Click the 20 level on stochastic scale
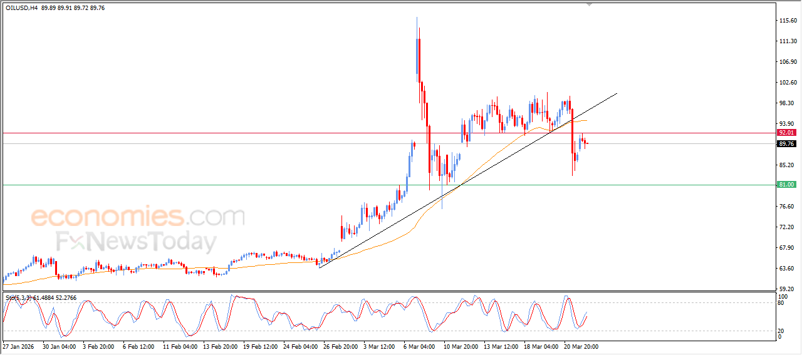Screen dimensions: 802x355 point(781,331)
